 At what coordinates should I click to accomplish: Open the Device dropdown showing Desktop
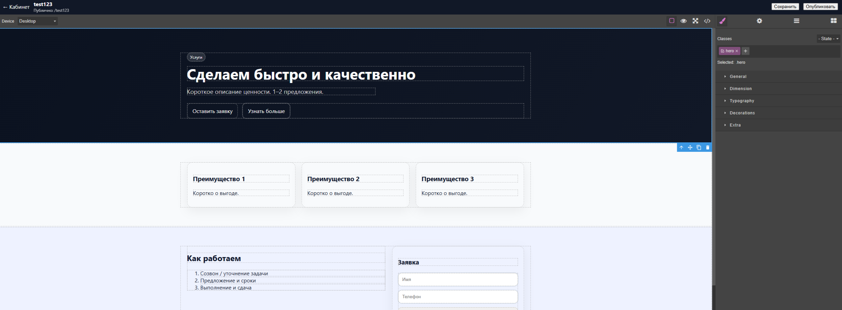(37, 21)
